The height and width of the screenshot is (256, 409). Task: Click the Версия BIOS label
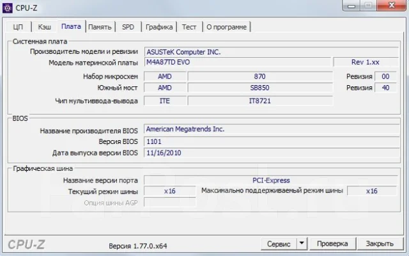point(118,141)
